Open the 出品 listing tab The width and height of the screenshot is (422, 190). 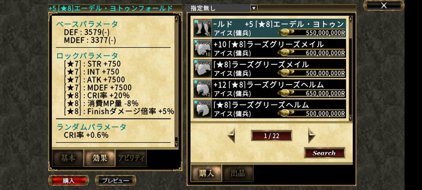(x=238, y=173)
